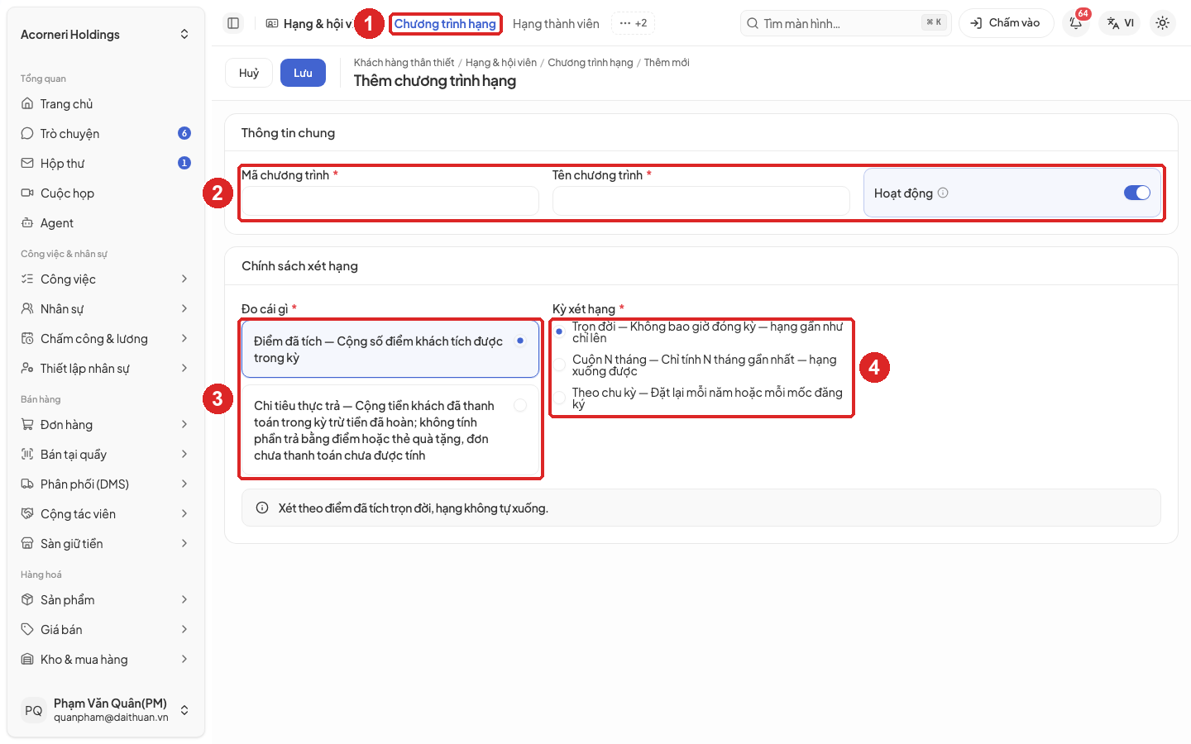Viewport: 1191px width, 744px height.
Task: Expand the Kho & mua hàng menu
Action: click(106, 660)
